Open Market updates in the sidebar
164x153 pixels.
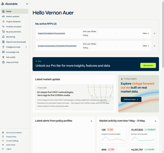15,16
